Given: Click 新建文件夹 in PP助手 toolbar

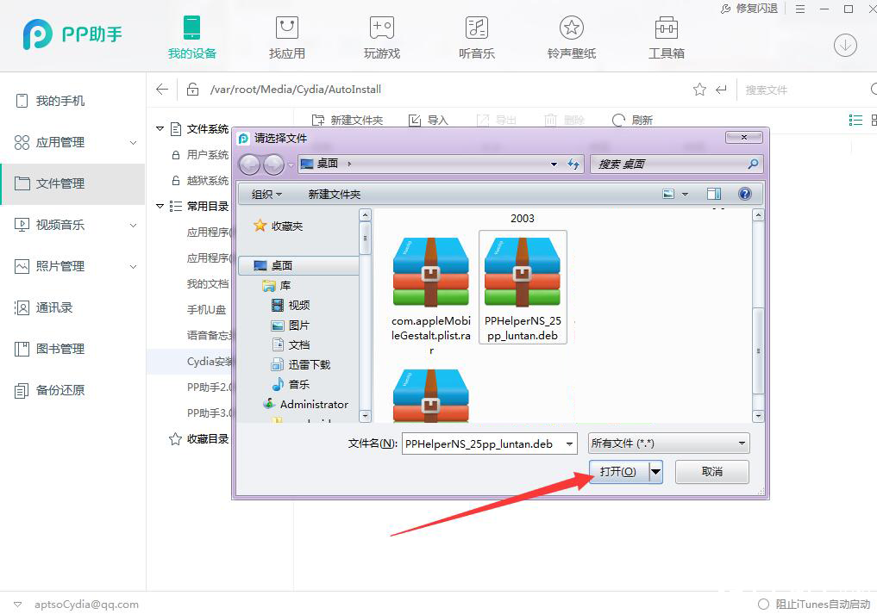Looking at the screenshot, I should coord(348,120).
